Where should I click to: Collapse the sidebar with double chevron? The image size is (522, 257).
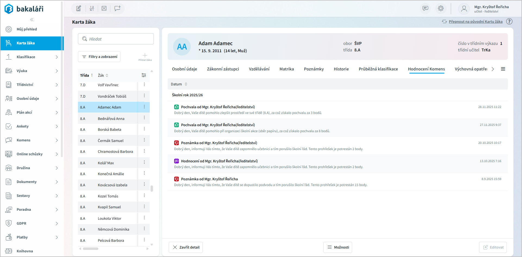point(32,20)
